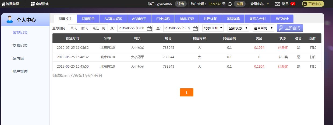Screen dimensions: 333x125
Task: Click the download arrow icon in 下载中心
Action: tap(305, 4)
